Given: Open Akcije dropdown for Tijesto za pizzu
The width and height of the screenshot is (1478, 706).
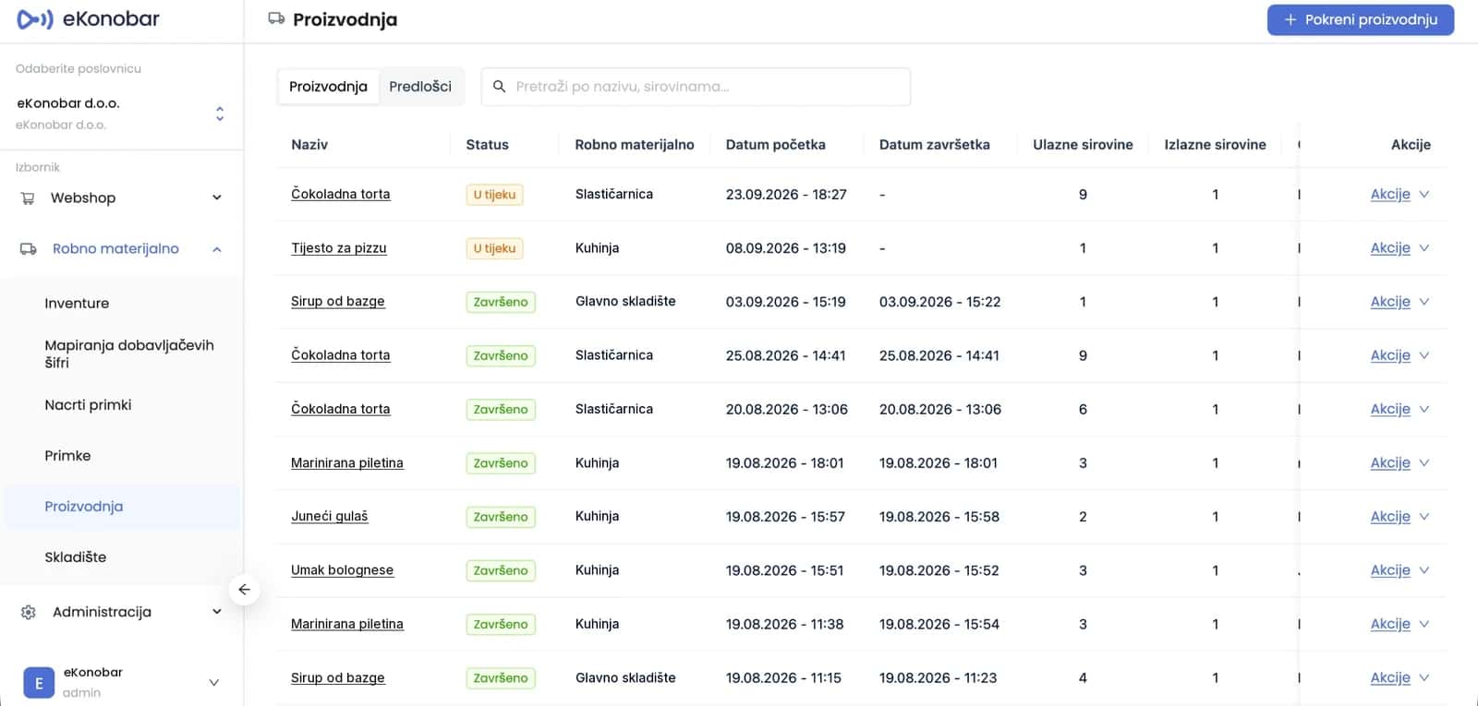Looking at the screenshot, I should pos(1399,248).
